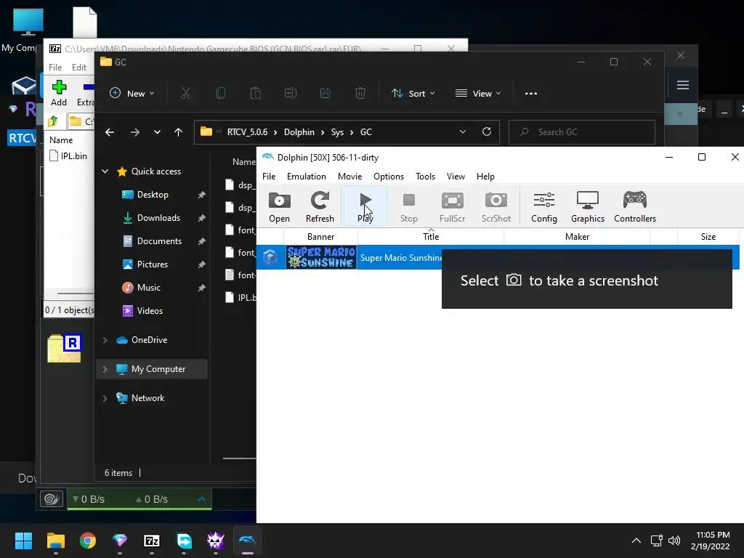Go back in Explorer navigation
744x558 pixels.
click(110, 132)
